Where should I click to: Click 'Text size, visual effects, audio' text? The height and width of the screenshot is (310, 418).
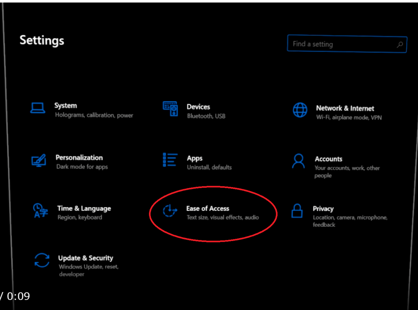[223, 218]
